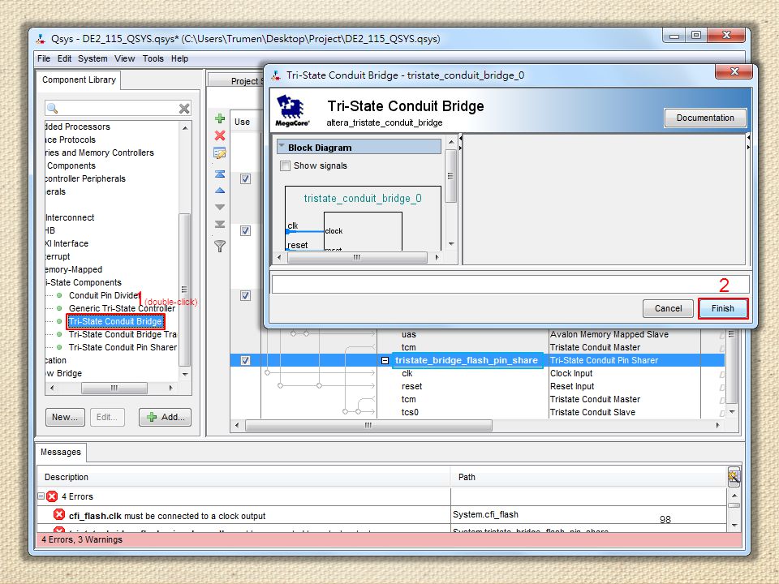
Task: Open the Documentation button
Action: coord(705,118)
